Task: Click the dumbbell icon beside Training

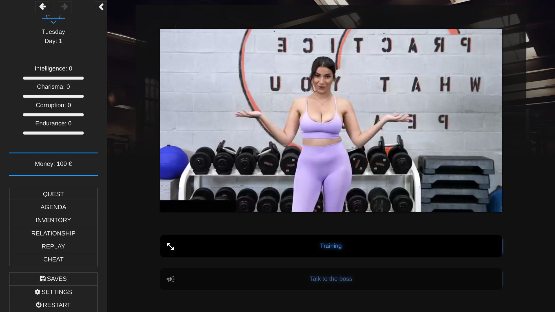Action: [x=171, y=246]
